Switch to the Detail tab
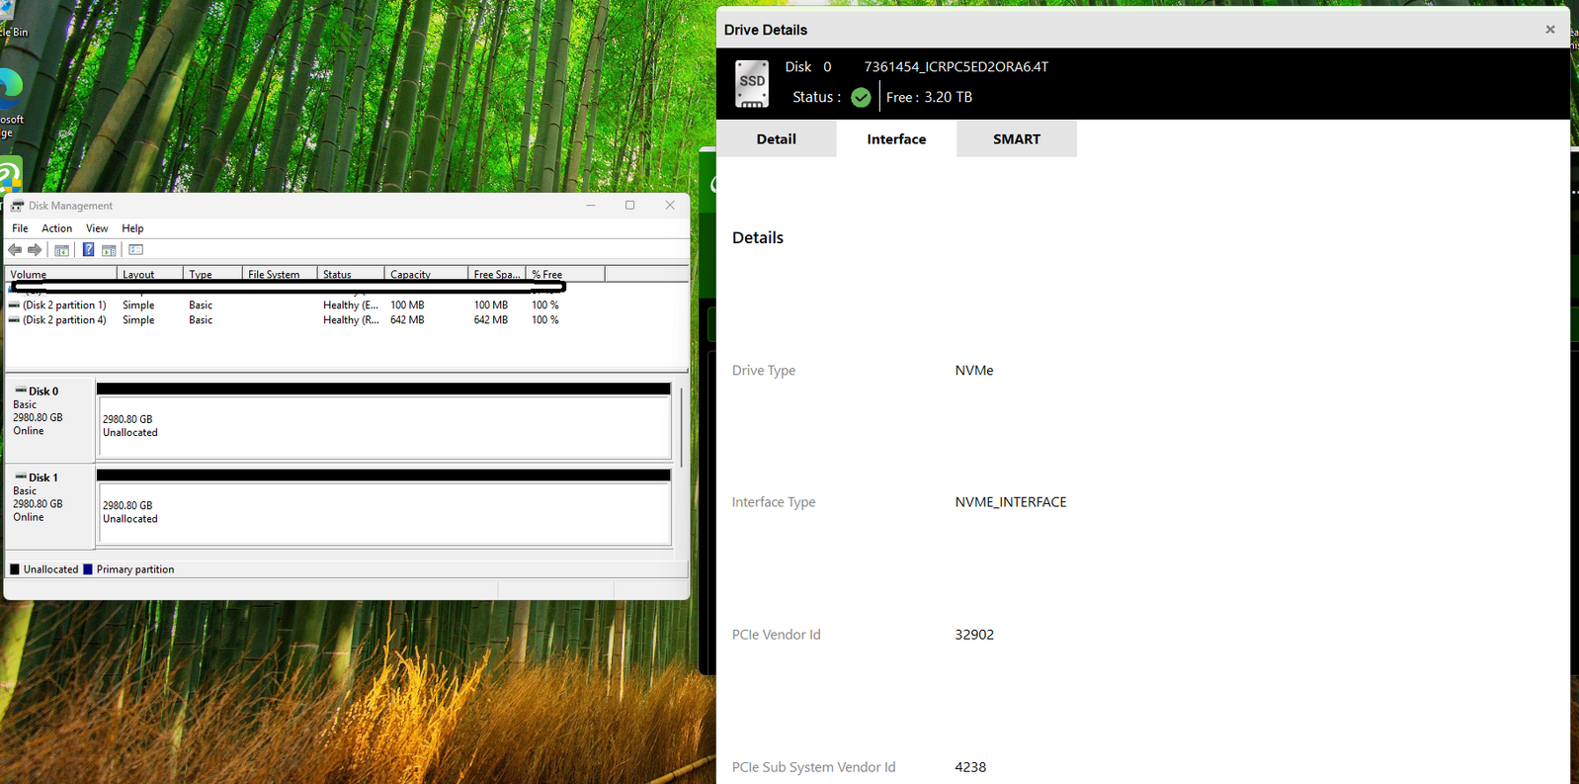This screenshot has width=1579, height=784. 776,139
